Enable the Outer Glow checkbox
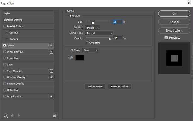Screen dimensions: 193x121 point(5,90)
